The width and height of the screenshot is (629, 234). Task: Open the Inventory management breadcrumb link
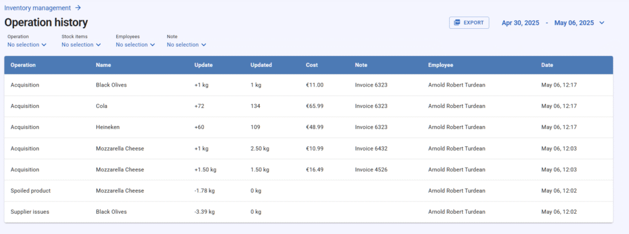point(37,7)
